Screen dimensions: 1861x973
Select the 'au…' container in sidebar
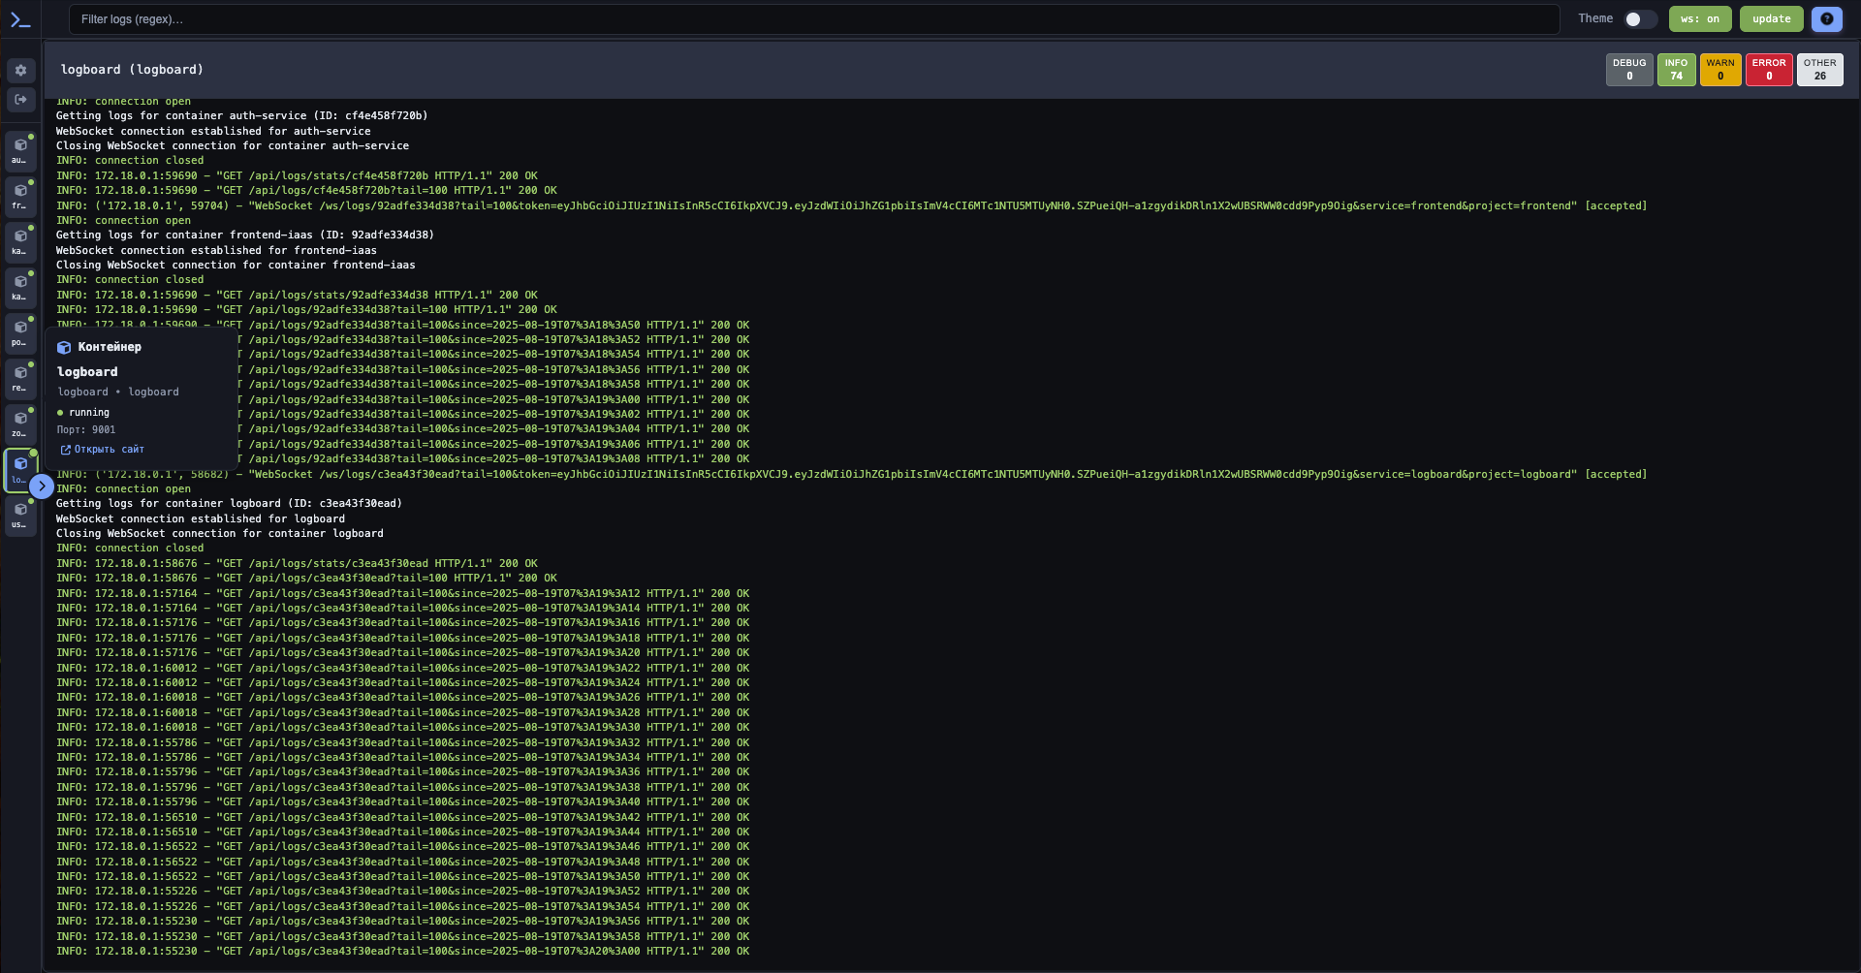pyautogui.click(x=20, y=151)
